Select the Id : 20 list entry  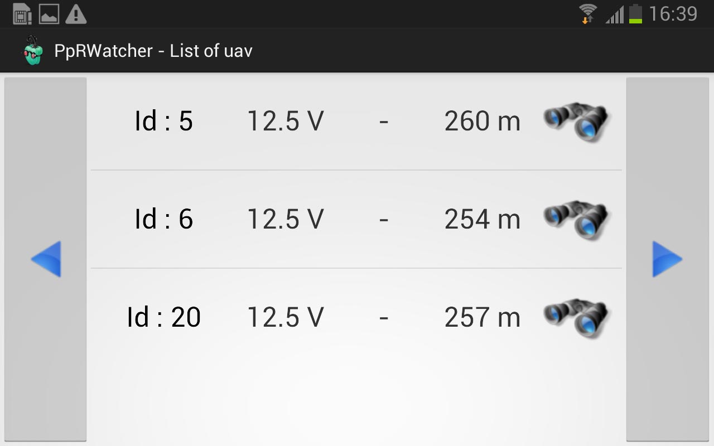point(356,317)
